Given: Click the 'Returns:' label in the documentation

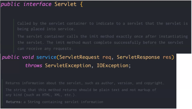Looking at the screenshot, I should coord(14,102).
